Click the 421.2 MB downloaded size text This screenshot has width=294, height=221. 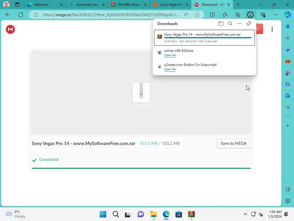(x=148, y=143)
